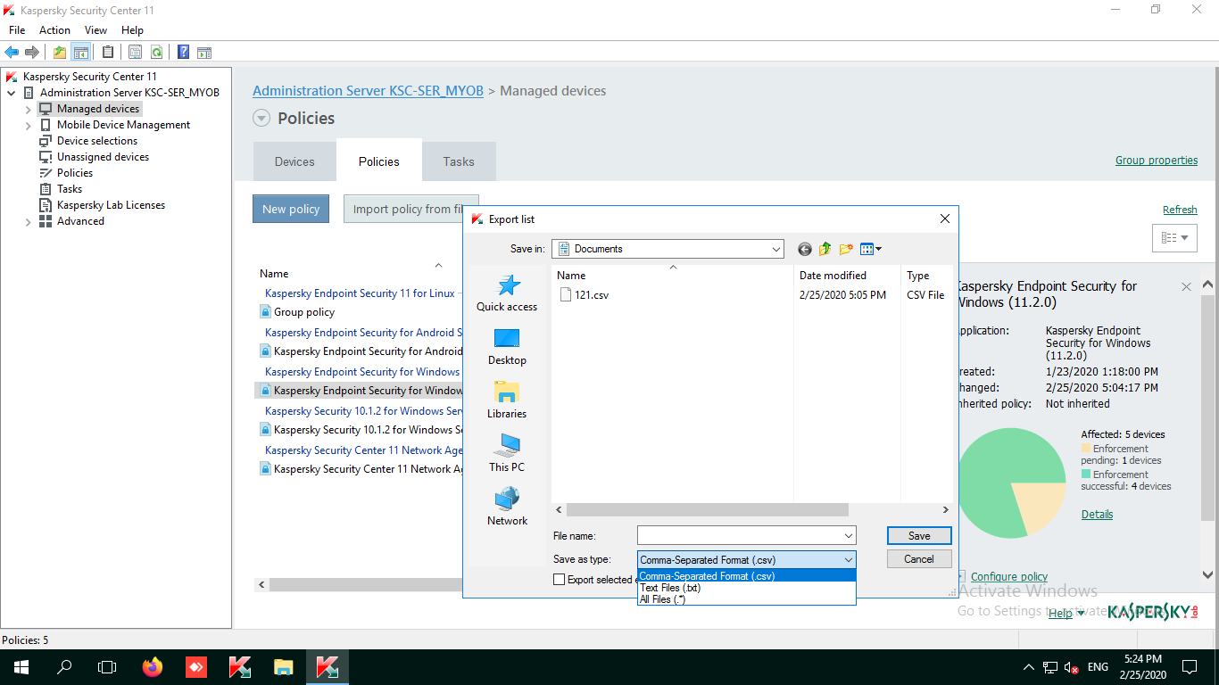Click the File name input field
The width and height of the screenshot is (1219, 685).
pyautogui.click(x=739, y=536)
